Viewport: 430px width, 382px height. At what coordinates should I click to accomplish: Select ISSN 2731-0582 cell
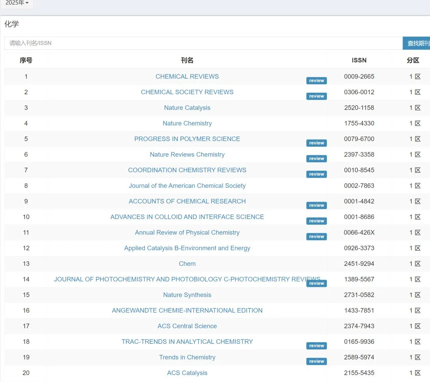(x=359, y=295)
